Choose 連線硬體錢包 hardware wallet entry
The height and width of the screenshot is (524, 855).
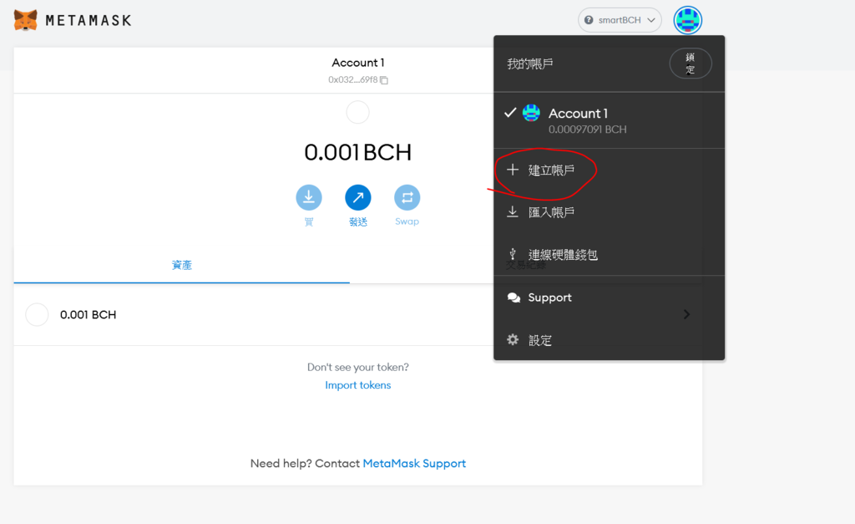point(609,254)
